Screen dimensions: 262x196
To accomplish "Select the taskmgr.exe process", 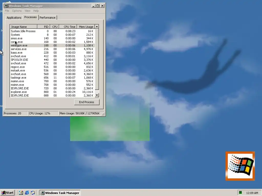I will pyautogui.click(x=52, y=78).
